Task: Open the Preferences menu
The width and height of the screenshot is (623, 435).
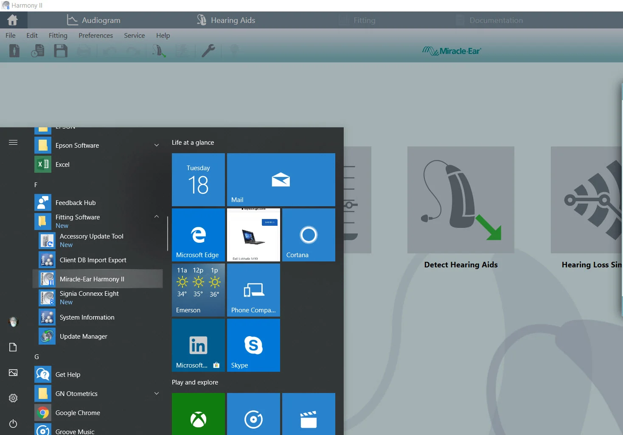Action: (95, 35)
